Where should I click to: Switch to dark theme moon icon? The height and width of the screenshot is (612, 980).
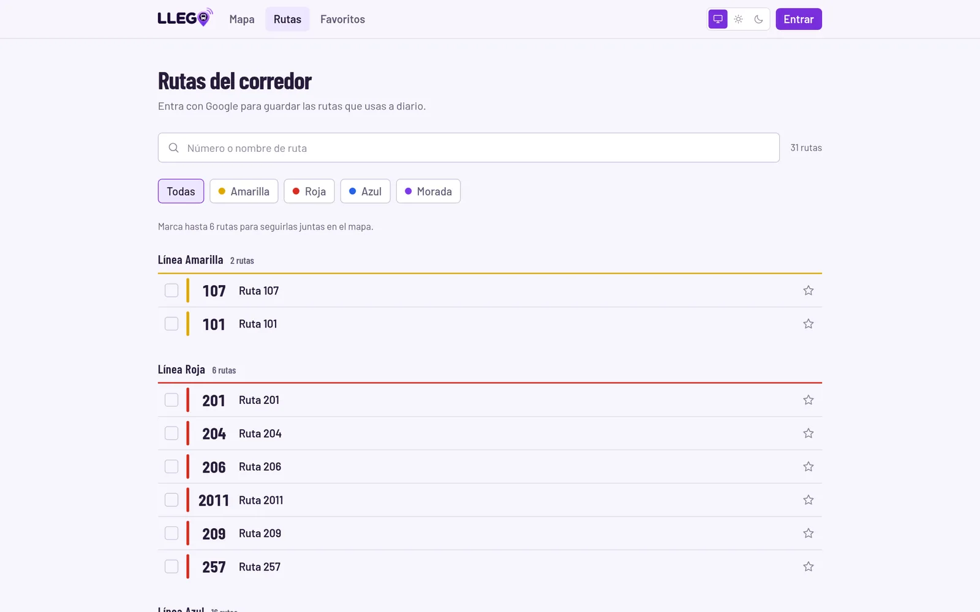pos(758,19)
